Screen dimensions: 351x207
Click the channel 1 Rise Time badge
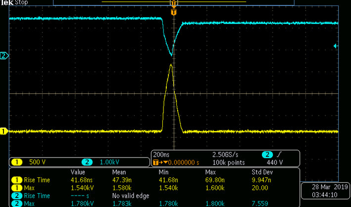(x=17, y=180)
